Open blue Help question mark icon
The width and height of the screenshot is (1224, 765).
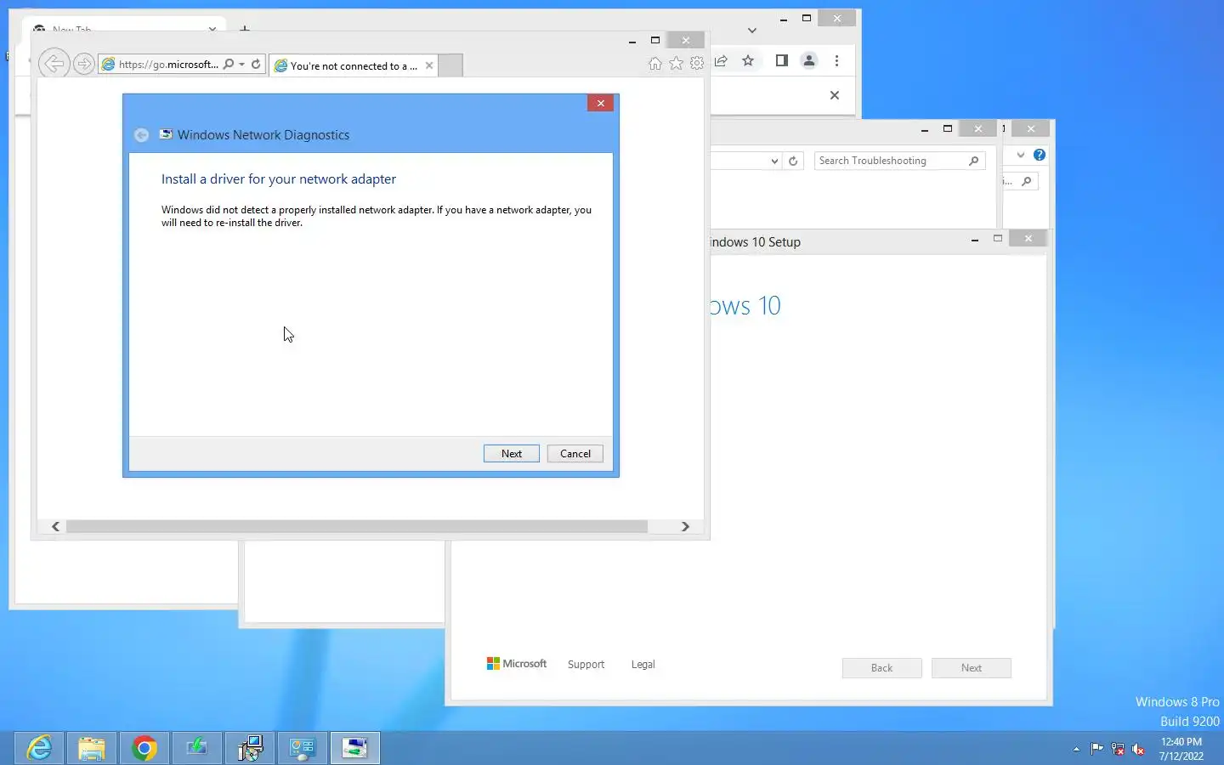pos(1040,155)
